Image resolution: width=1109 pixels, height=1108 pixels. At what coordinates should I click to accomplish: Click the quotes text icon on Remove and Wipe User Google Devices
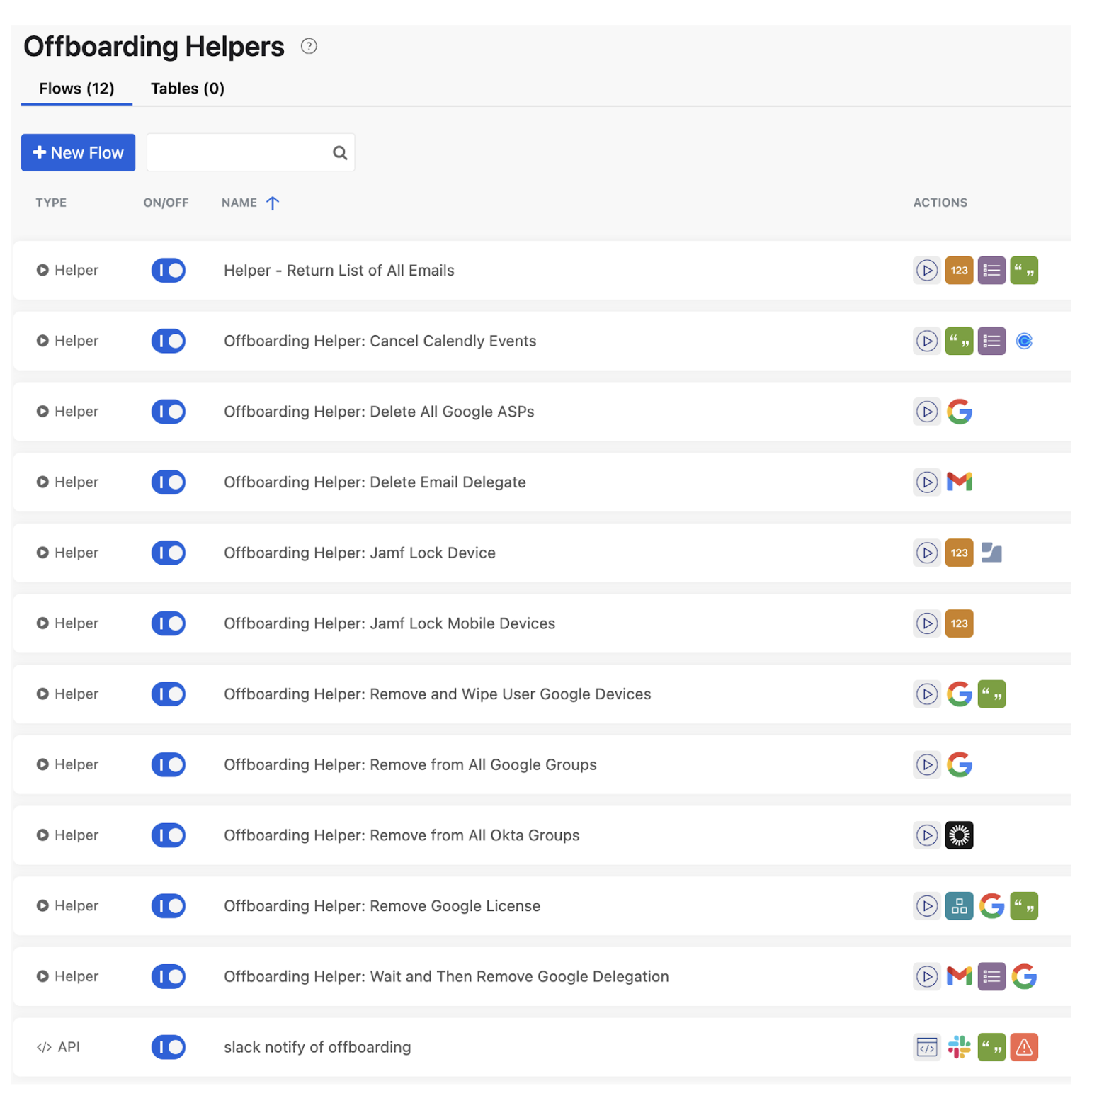pos(991,694)
